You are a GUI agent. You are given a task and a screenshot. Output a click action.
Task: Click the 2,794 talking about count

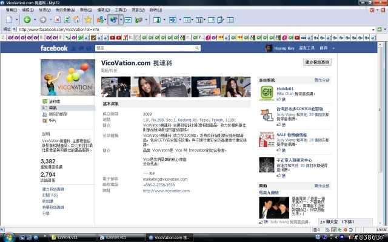(48, 175)
